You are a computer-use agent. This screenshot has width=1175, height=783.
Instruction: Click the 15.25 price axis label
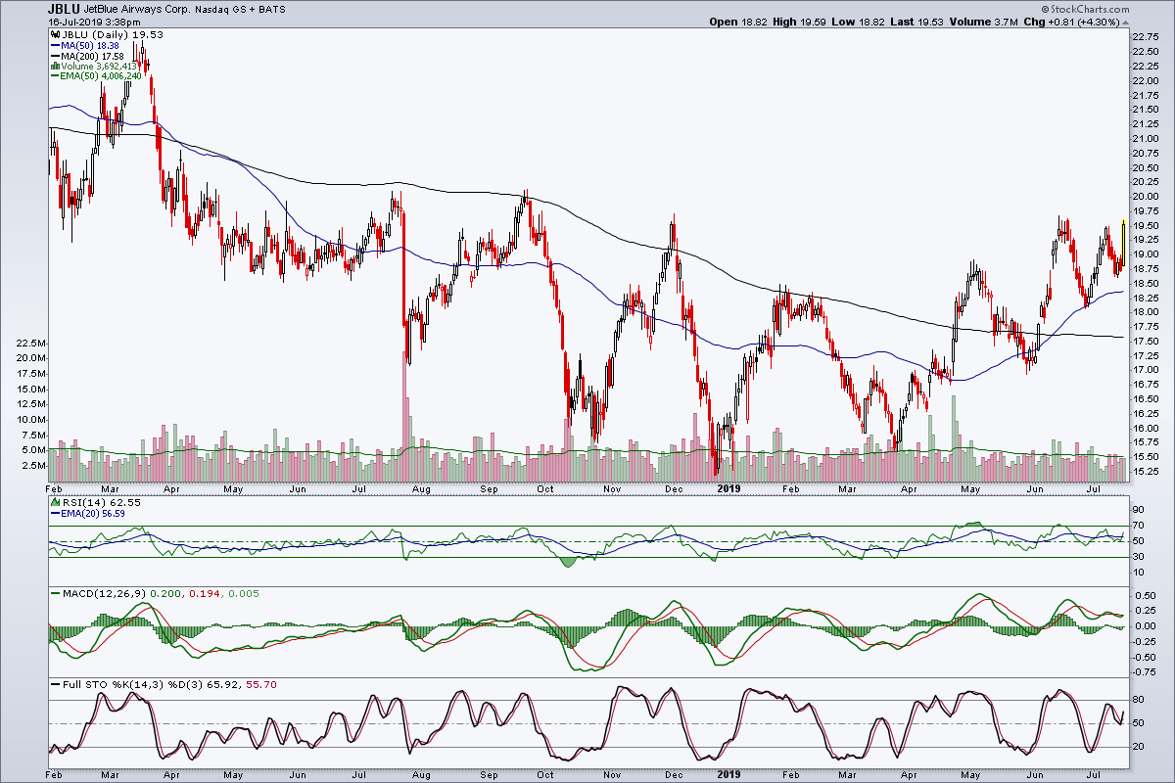1144,471
